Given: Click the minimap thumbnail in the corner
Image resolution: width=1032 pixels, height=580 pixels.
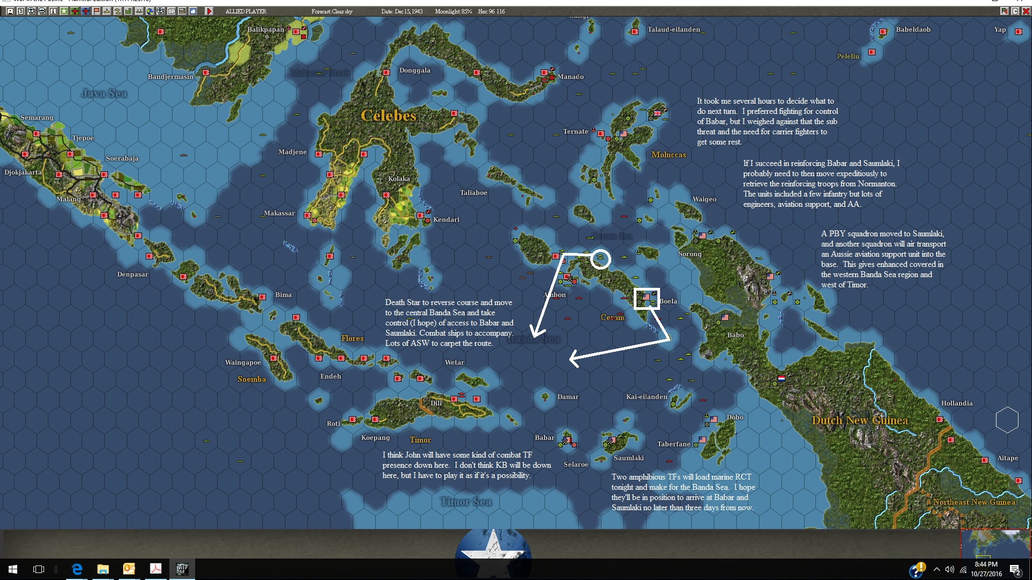Looking at the screenshot, I should click(995, 543).
